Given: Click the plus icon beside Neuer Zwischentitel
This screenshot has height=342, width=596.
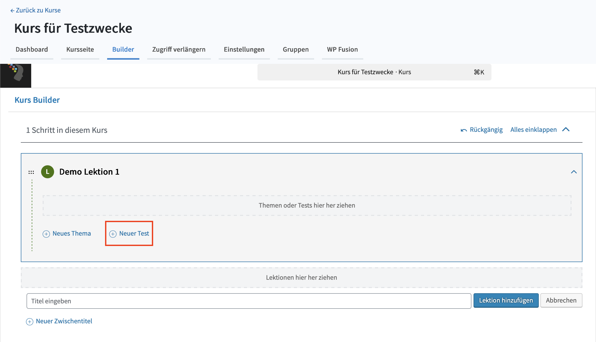Looking at the screenshot, I should [x=30, y=322].
